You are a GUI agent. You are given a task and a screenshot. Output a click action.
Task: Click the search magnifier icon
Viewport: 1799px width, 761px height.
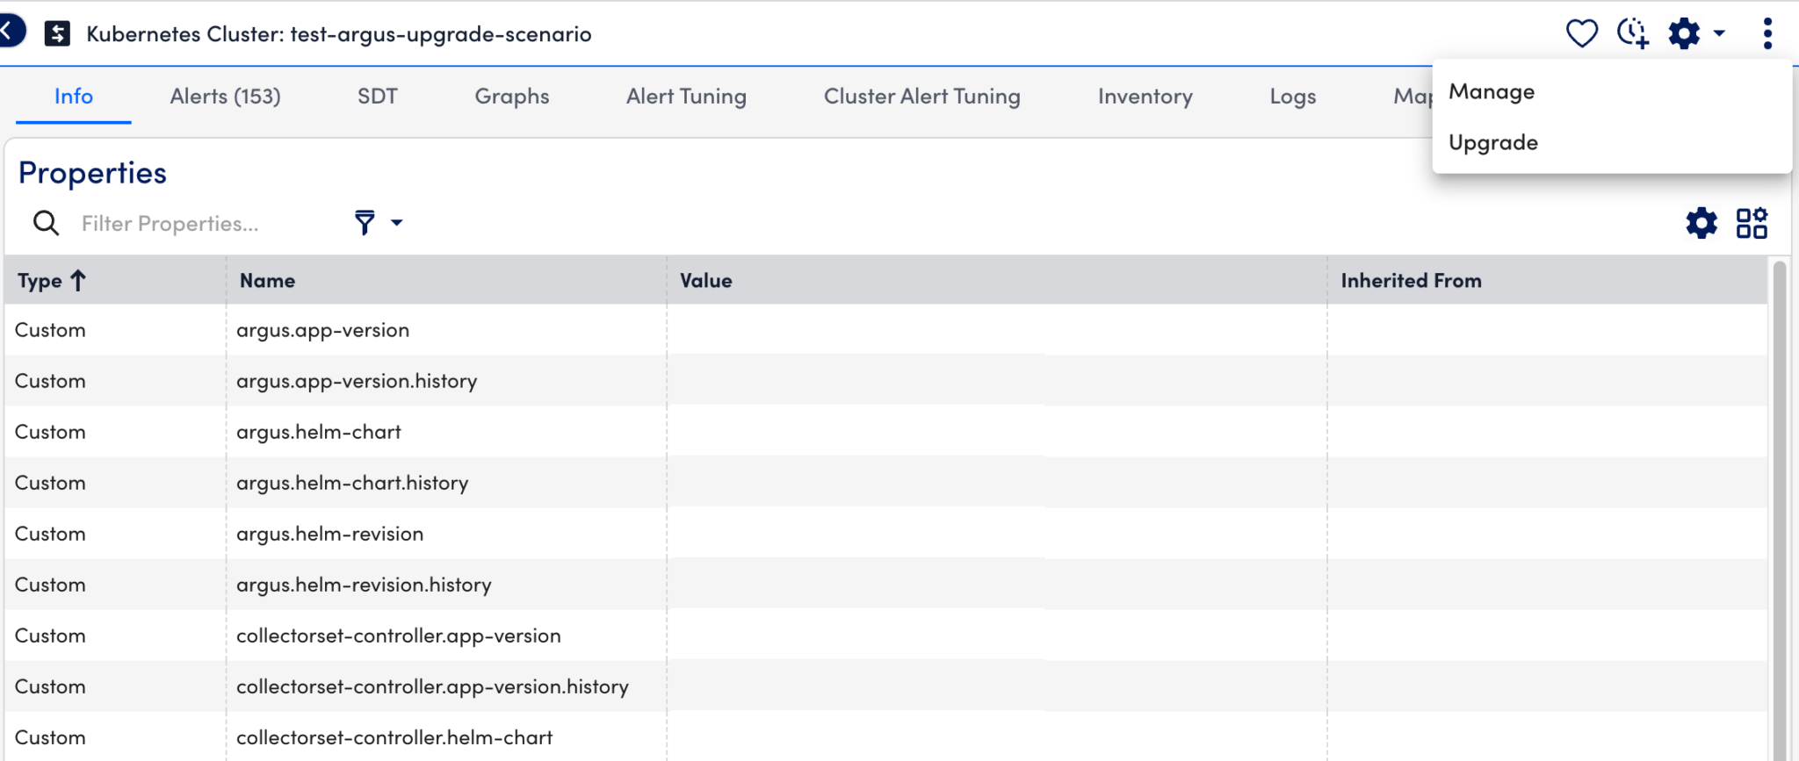tap(46, 223)
